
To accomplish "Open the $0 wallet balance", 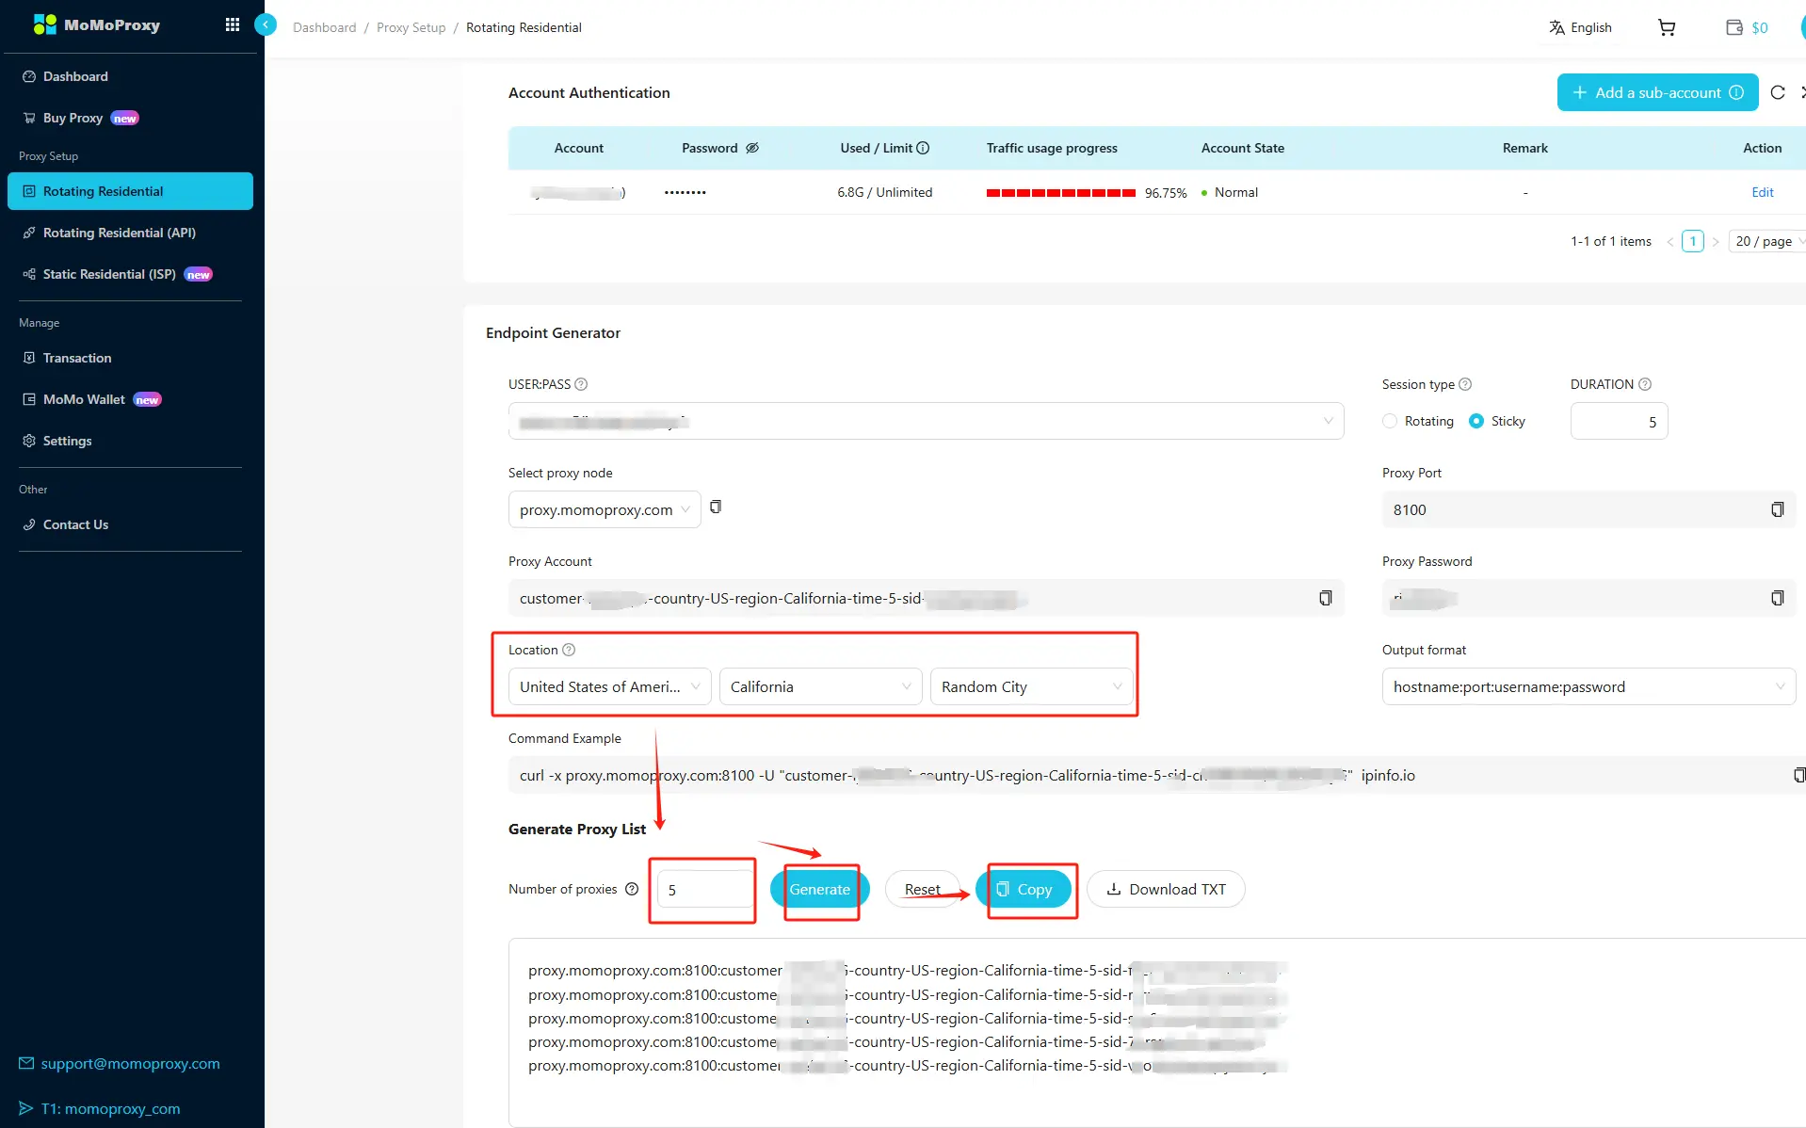I will 1747,27.
